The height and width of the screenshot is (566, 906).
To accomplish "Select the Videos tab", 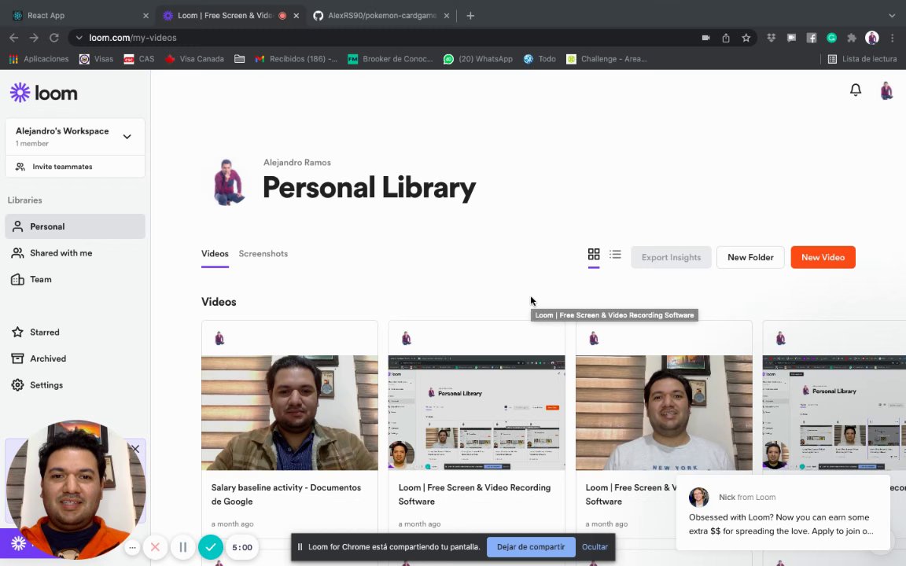I will [x=215, y=254].
